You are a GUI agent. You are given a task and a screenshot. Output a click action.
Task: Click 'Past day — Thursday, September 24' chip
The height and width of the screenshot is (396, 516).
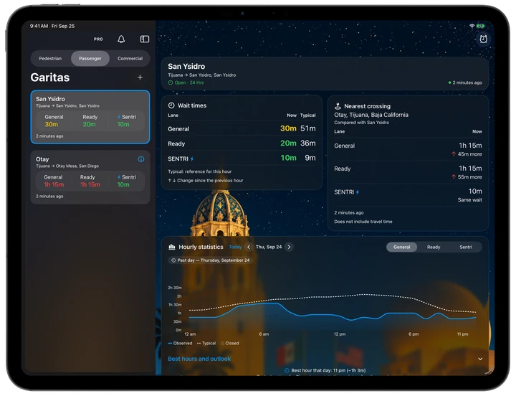tap(210, 260)
